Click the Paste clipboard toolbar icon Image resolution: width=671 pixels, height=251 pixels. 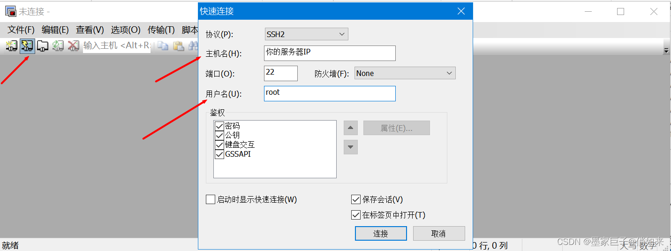coord(178,46)
